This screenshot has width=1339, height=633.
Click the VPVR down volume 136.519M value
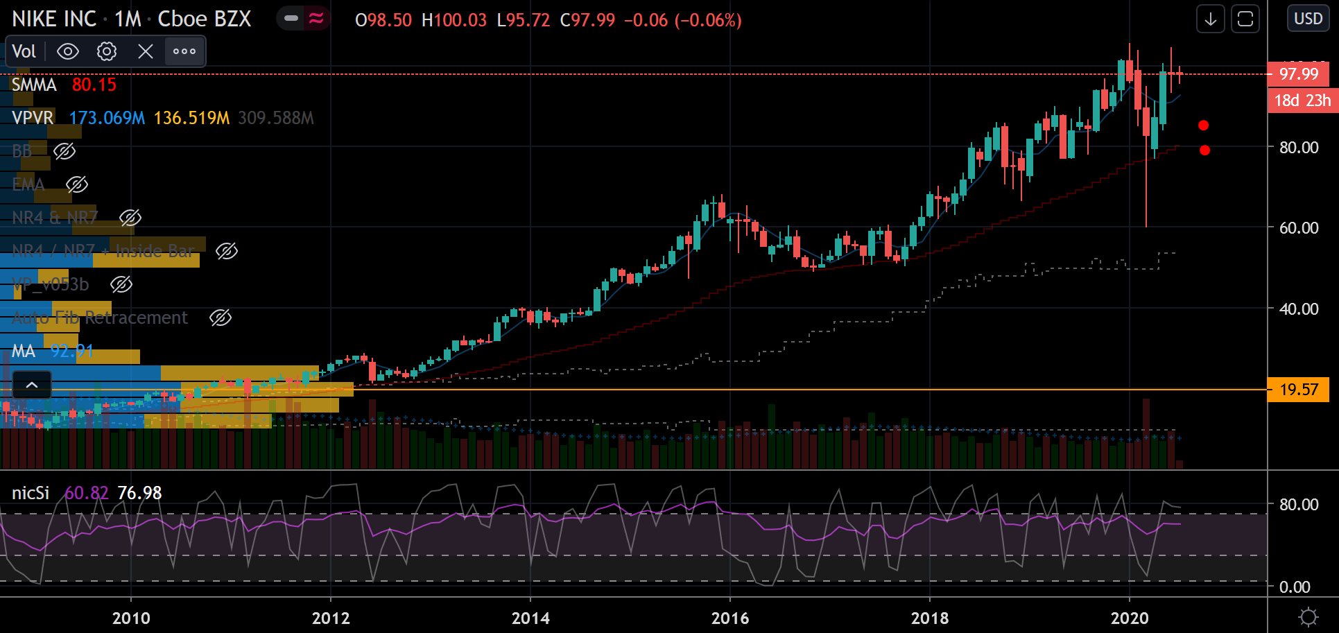(x=191, y=118)
